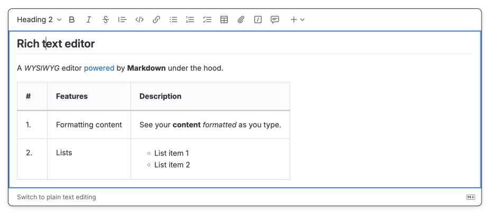Toggle strikethrough formatting
490x213 pixels.
point(106,20)
